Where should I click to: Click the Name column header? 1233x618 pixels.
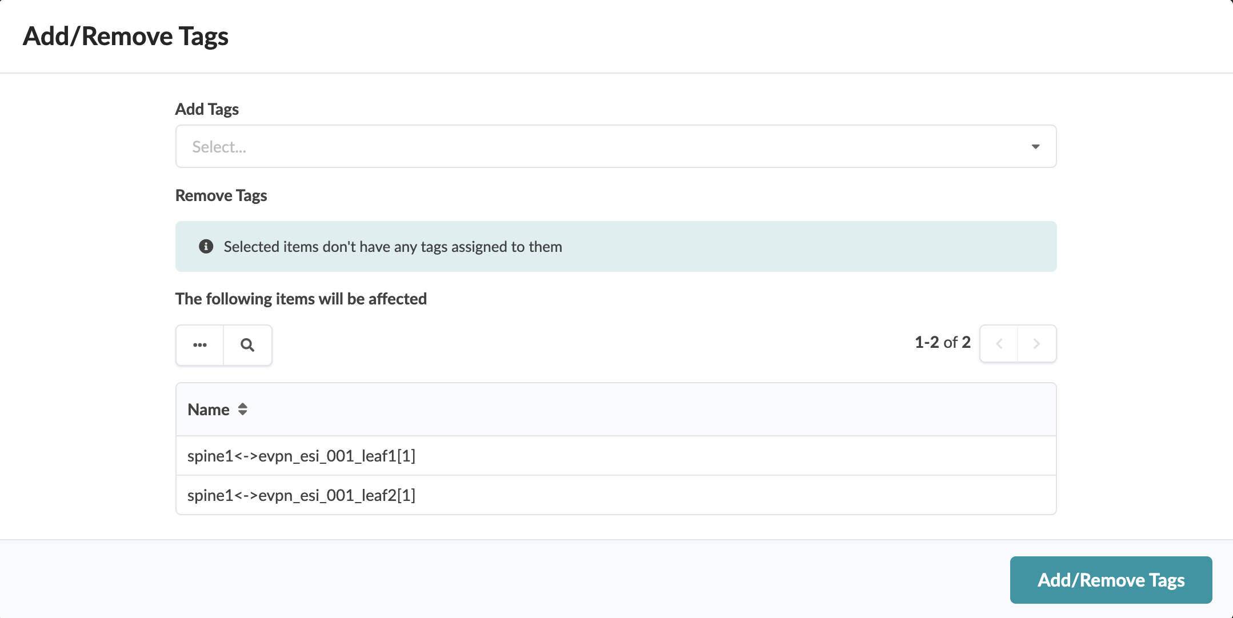pyautogui.click(x=209, y=410)
